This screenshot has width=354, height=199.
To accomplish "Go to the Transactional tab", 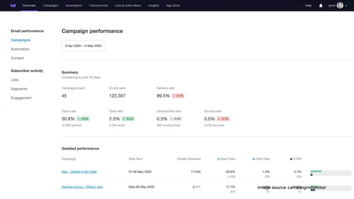I will click(x=98, y=6).
